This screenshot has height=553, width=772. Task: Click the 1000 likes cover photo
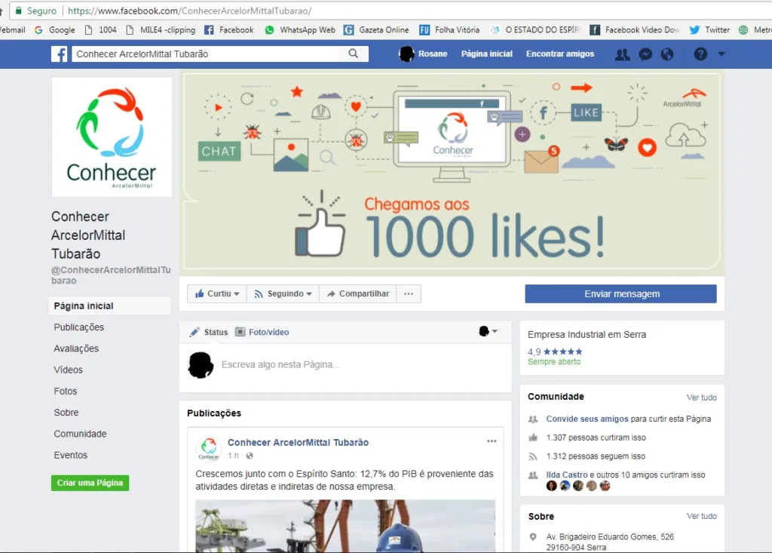click(452, 172)
